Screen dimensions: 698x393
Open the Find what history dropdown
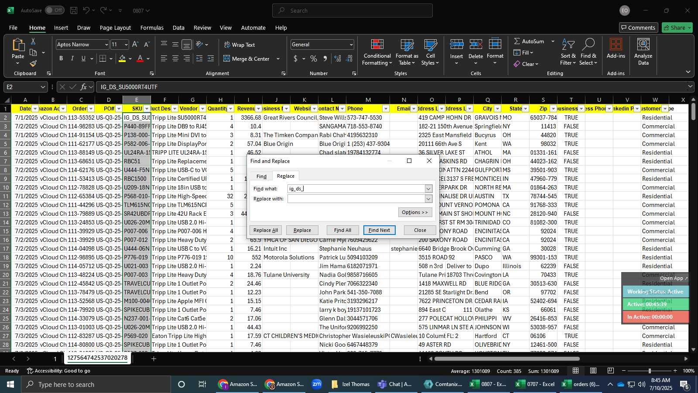(x=428, y=189)
